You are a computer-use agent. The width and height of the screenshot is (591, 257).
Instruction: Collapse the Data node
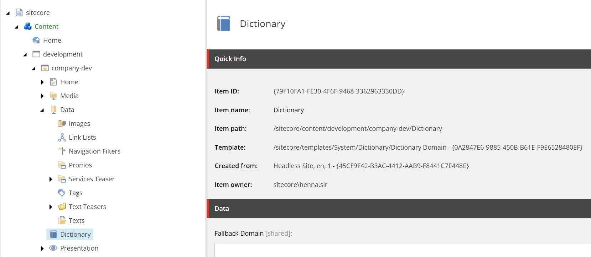click(42, 110)
